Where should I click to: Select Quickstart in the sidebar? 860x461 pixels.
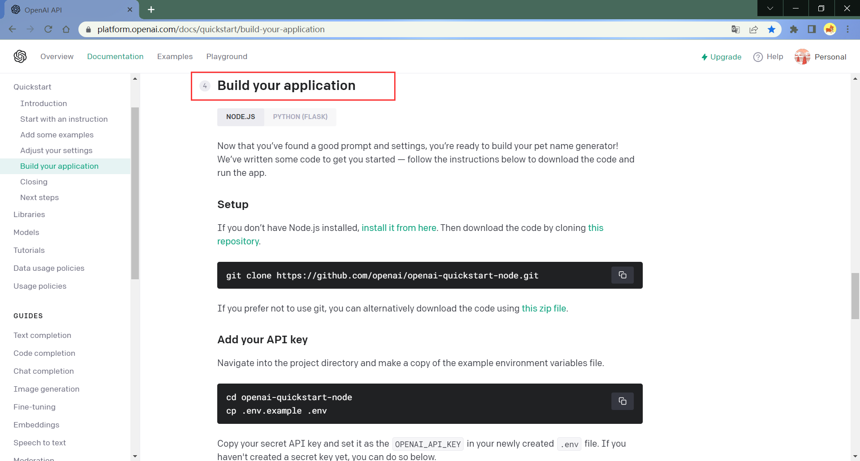[32, 87]
